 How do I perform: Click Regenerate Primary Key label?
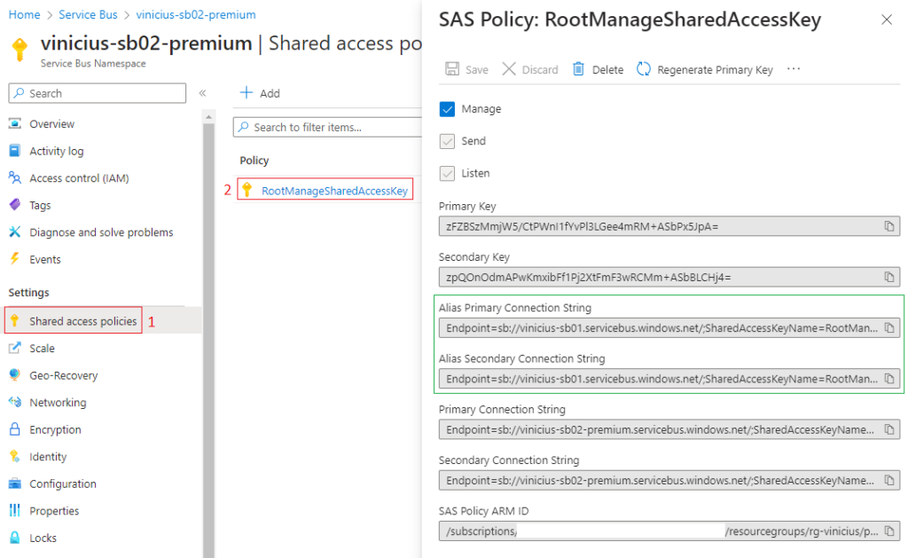(x=716, y=69)
